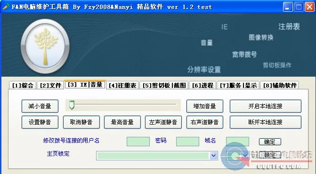Open the [7]服务|显示 tab

click(x=238, y=86)
